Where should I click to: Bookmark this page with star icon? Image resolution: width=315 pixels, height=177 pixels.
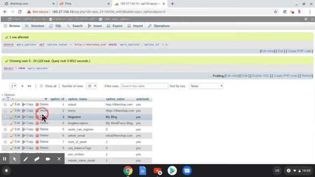point(276,12)
